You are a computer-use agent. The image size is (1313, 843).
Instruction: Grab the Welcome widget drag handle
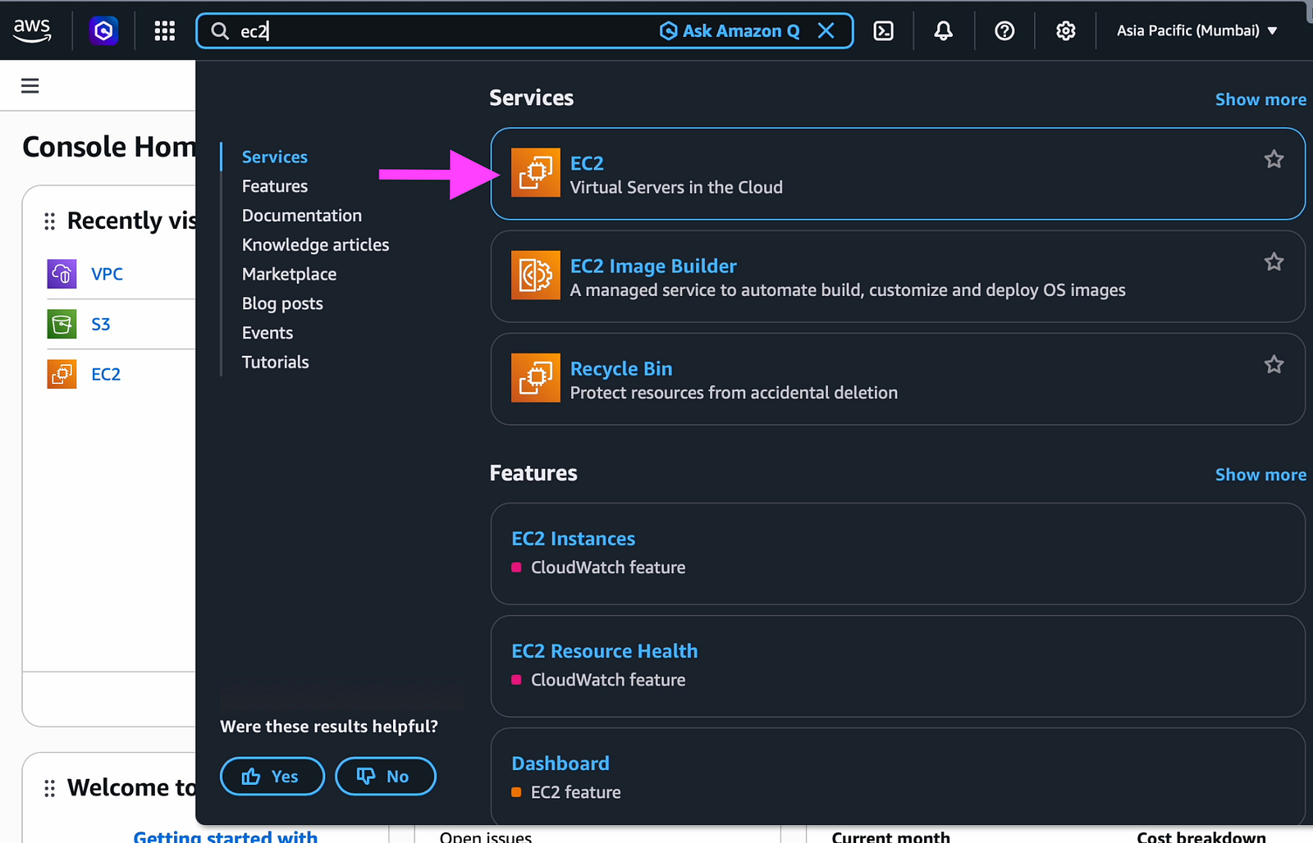(49, 788)
